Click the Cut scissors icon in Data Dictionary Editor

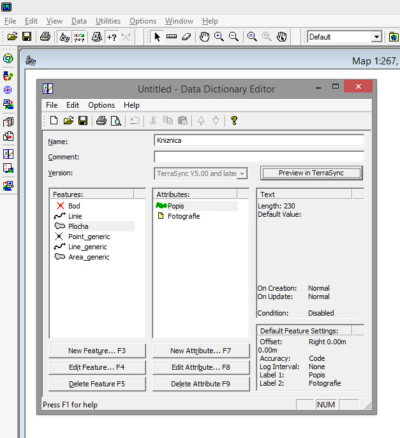[153, 120]
